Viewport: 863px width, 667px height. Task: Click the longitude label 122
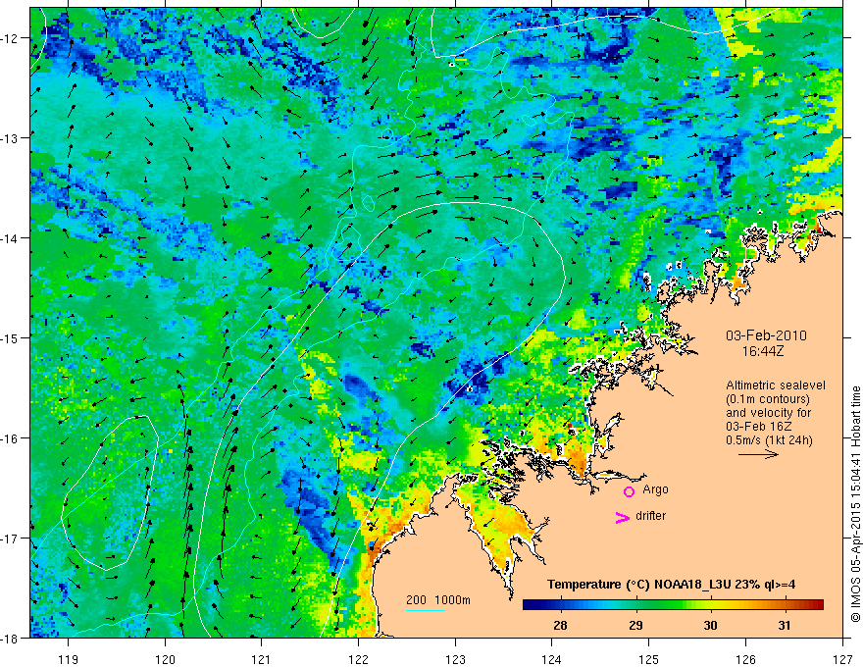point(358,660)
